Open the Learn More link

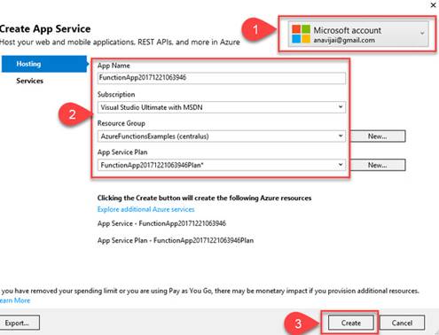point(15,300)
